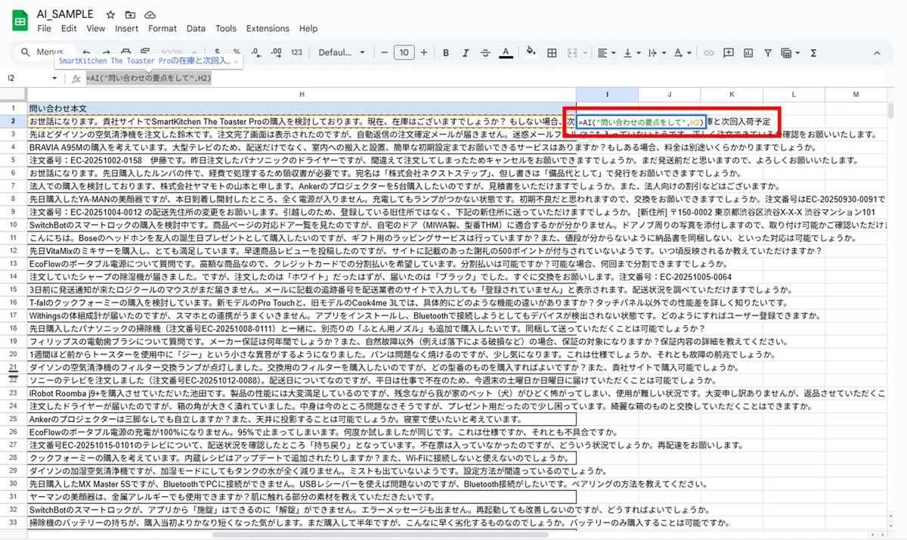Open the Insert menu
Screen dimensions: 907x540
point(126,29)
